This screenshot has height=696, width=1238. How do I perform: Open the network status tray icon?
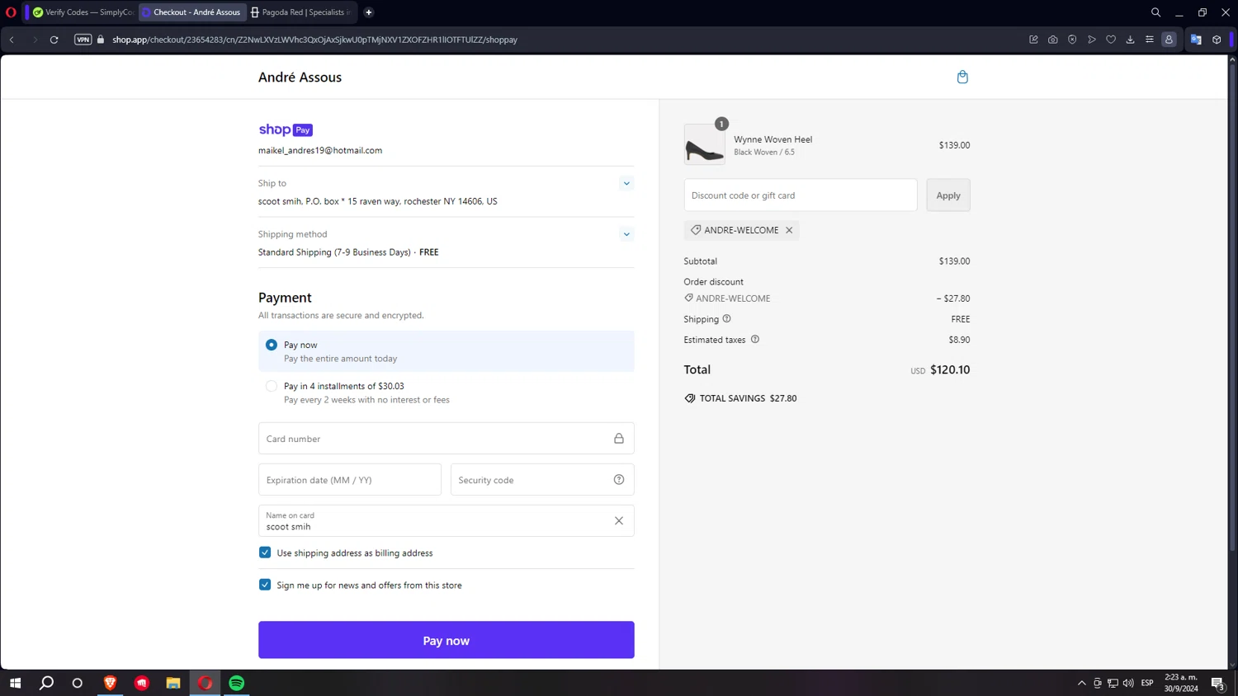(1113, 683)
